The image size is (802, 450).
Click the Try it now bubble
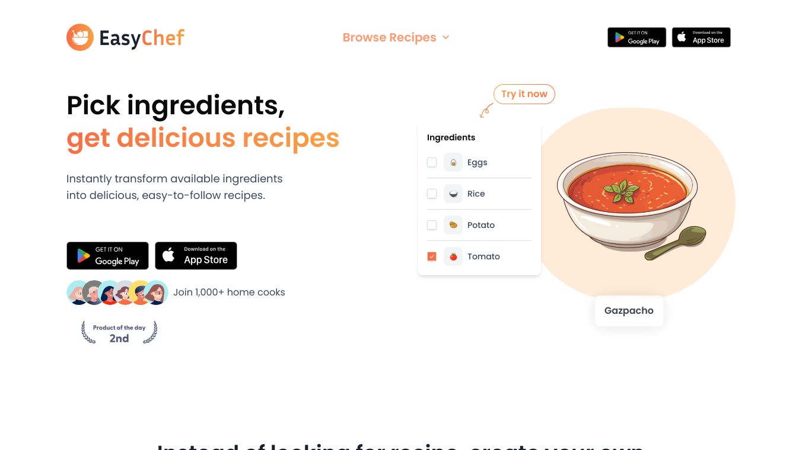tap(524, 94)
